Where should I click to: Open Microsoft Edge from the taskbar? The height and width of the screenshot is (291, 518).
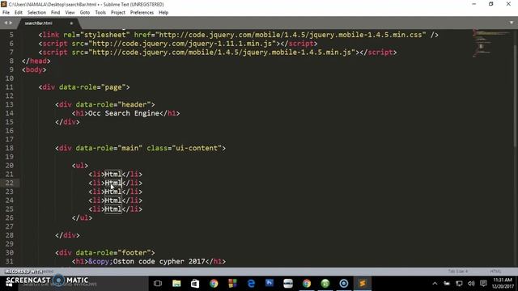(x=251, y=284)
